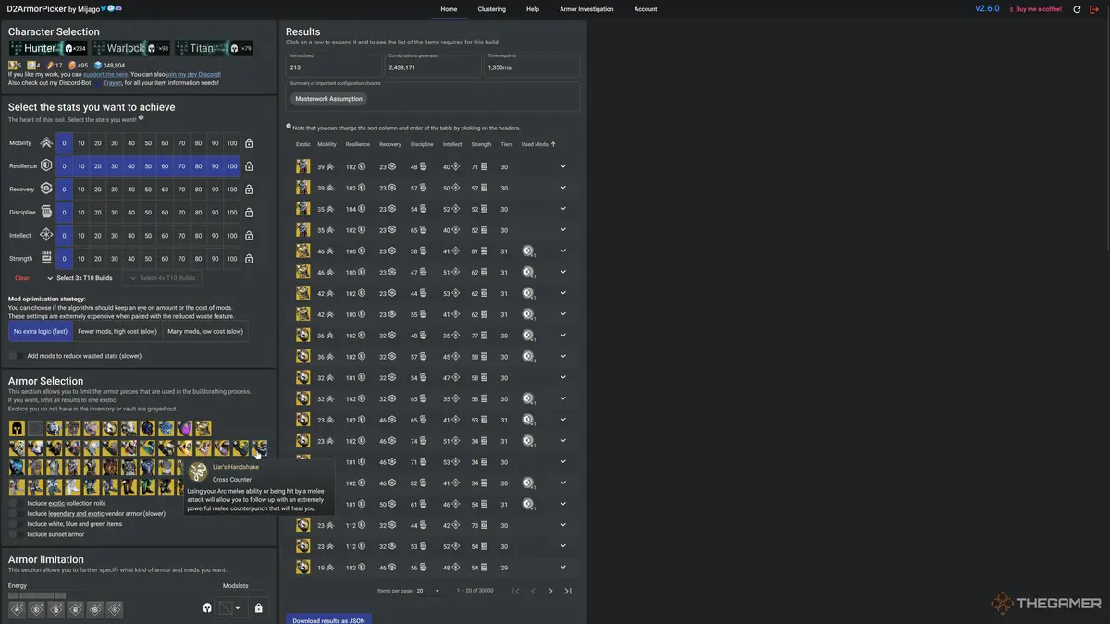
Task: Open Select 3x T10 Builds dropdown
Action: click(80, 278)
